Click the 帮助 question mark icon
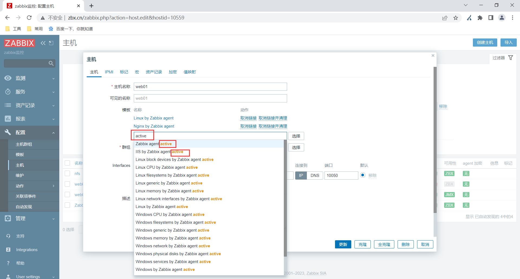The height and width of the screenshot is (279, 520). point(8,263)
